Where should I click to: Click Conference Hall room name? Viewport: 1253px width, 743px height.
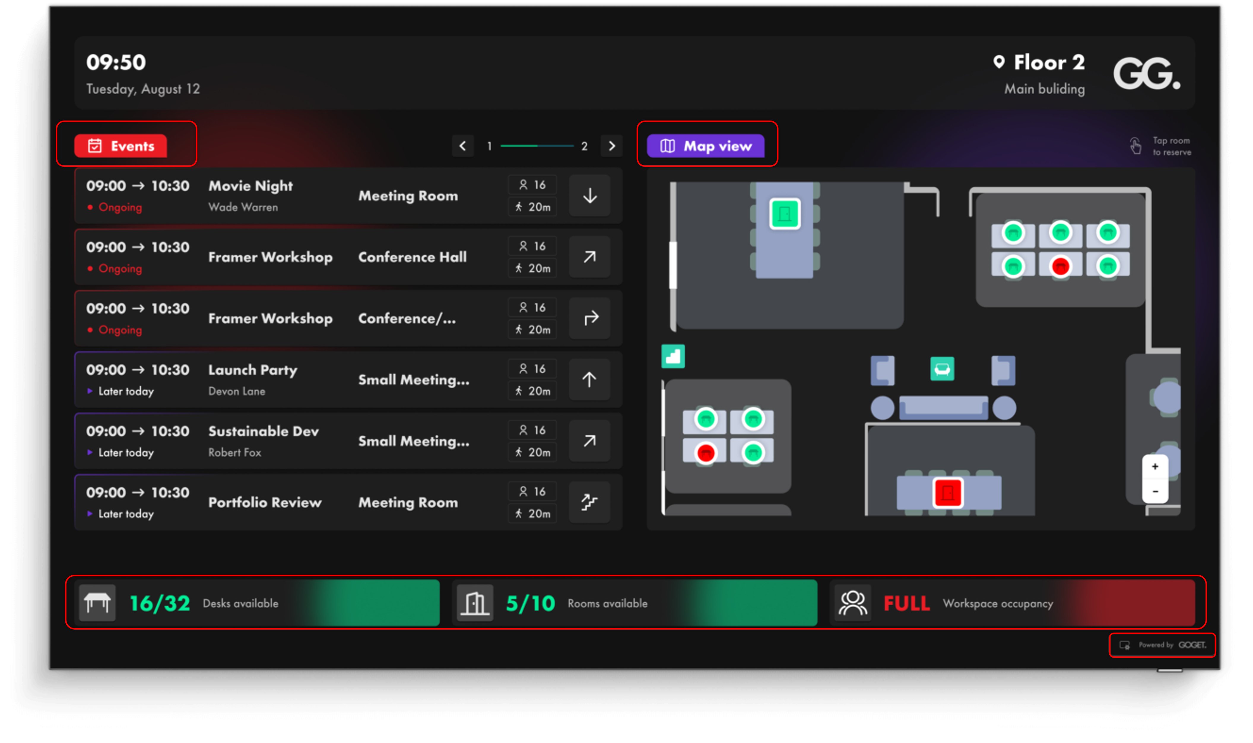click(x=412, y=257)
